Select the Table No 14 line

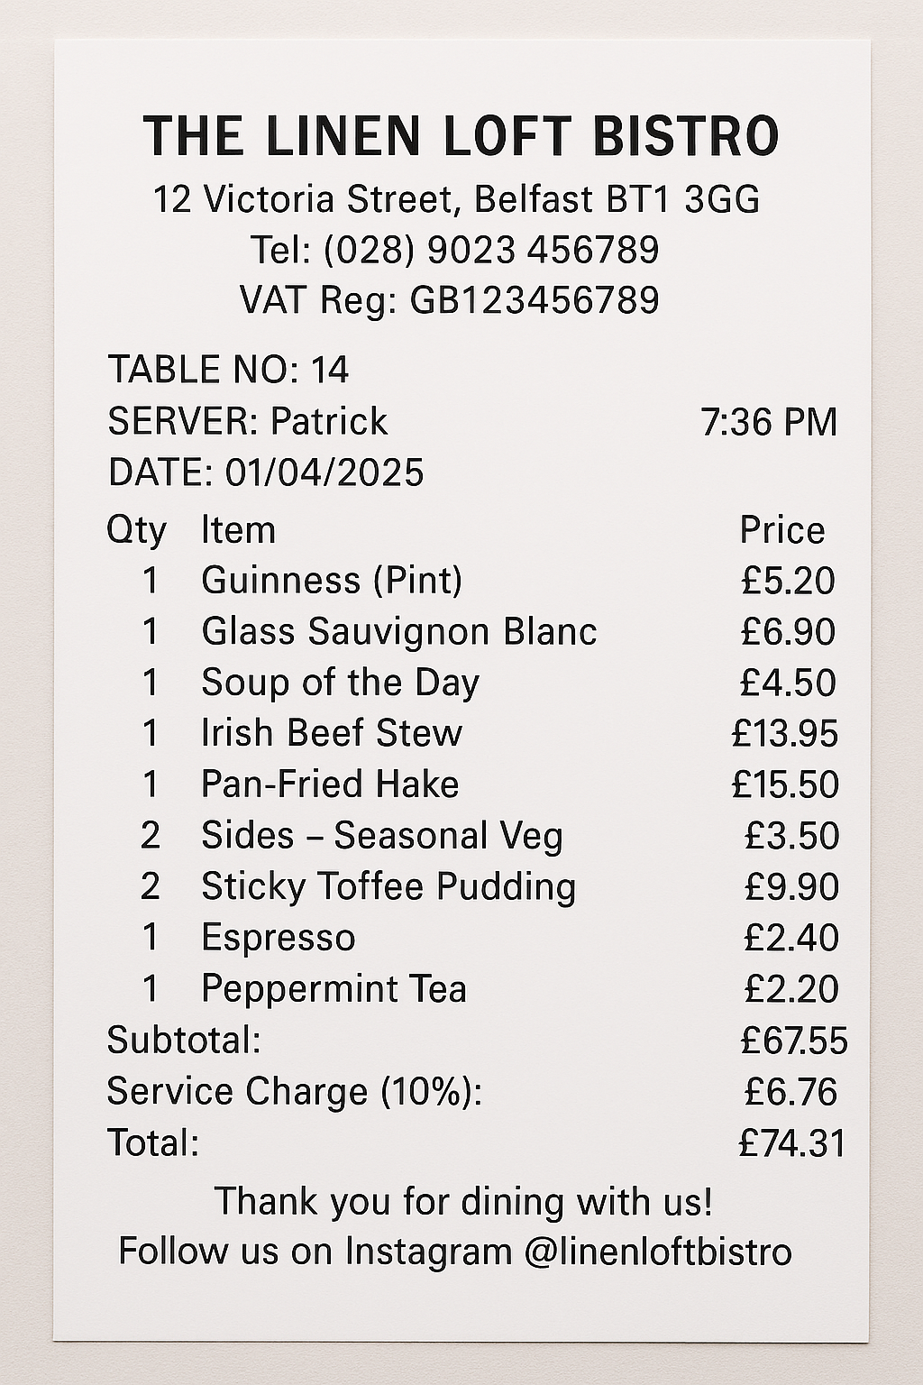coord(228,370)
